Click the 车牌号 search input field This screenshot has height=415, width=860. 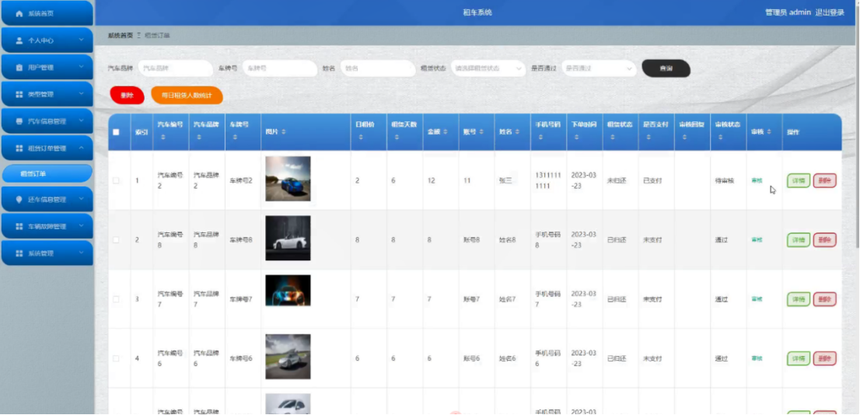280,68
